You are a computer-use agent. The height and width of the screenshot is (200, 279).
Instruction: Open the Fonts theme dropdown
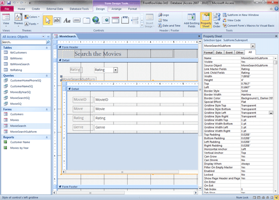(x=32, y=24)
